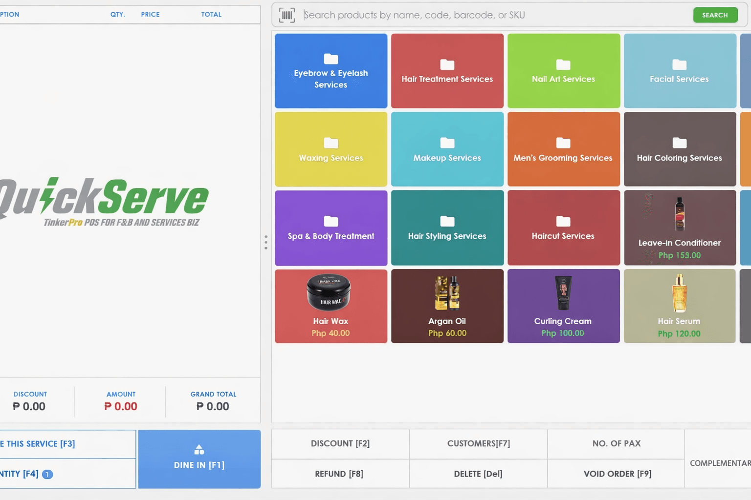Open the Waxing Services folder
The width and height of the screenshot is (751, 500).
pos(331,149)
